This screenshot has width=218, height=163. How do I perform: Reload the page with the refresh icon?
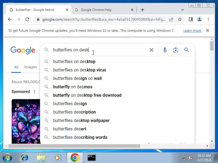[27, 19]
